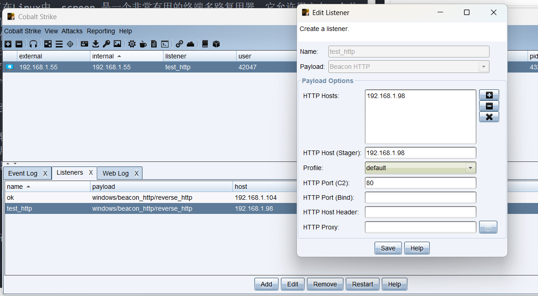
Task: Expand the Profile dropdown
Action: (x=470, y=168)
